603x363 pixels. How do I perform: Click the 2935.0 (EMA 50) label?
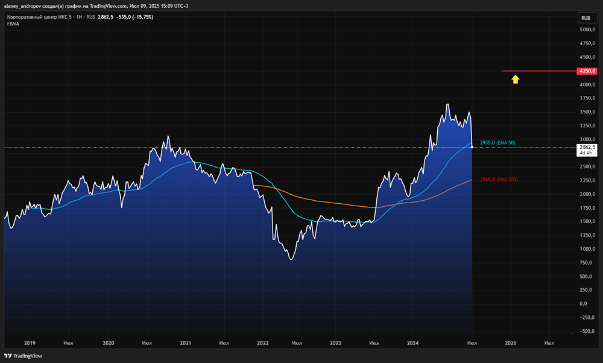click(x=497, y=143)
